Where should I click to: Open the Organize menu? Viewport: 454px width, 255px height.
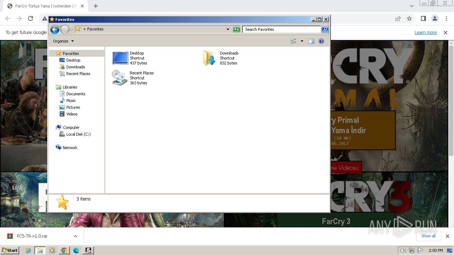[x=63, y=41]
